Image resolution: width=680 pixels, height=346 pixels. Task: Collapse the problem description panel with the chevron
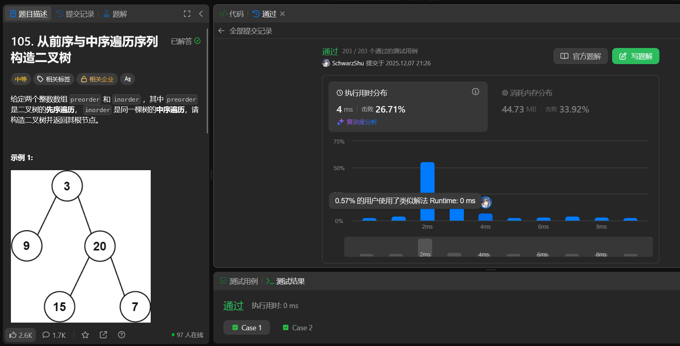(x=201, y=14)
